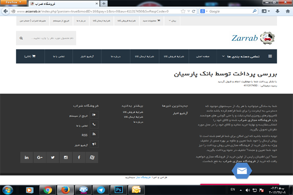
Task: Click the footer شرایط ارسال کالا link
Action: [133, 117]
